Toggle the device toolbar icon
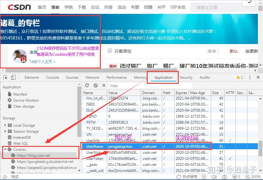263x180 pixels. click(x=13, y=77)
